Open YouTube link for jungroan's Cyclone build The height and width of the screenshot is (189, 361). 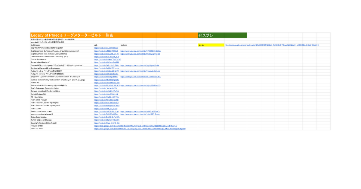(x=141, y=77)
